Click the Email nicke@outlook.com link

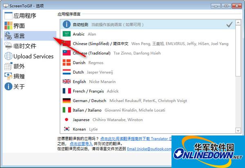pyautogui.click(x=149, y=149)
